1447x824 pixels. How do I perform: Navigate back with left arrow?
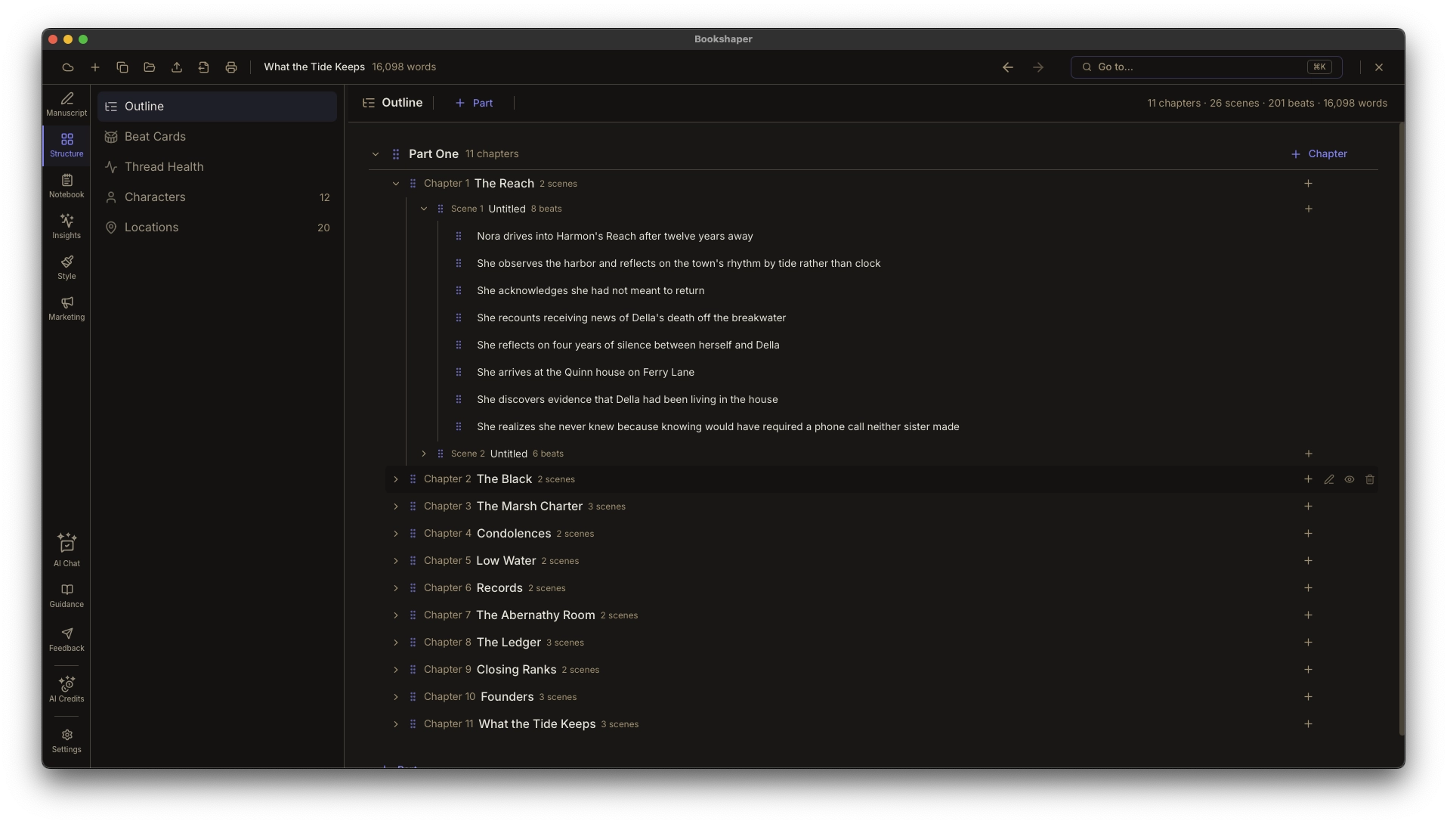click(x=1008, y=67)
